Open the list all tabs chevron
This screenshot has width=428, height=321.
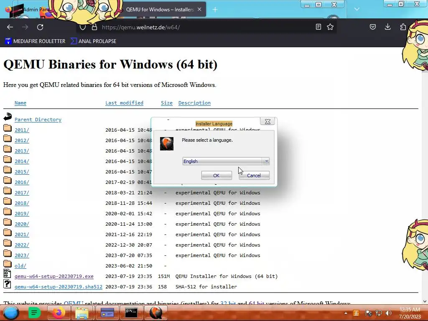357,9
